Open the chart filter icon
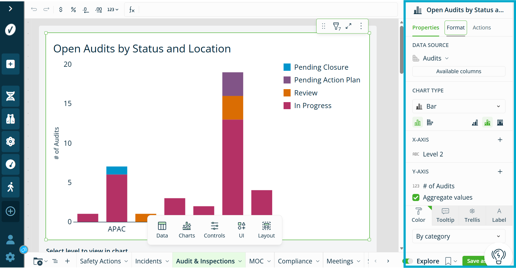 [337, 26]
